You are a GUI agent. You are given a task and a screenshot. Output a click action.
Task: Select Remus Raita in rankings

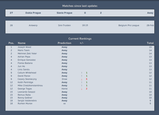(24, 95)
